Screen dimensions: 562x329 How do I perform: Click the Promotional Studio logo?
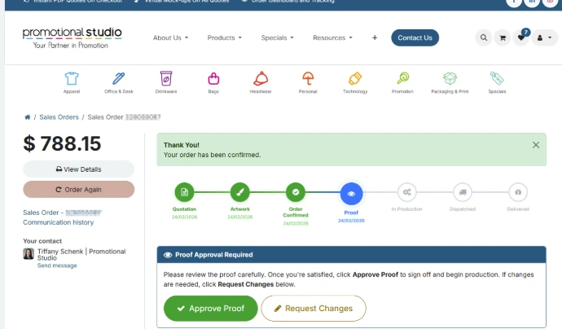pyautogui.click(x=72, y=37)
